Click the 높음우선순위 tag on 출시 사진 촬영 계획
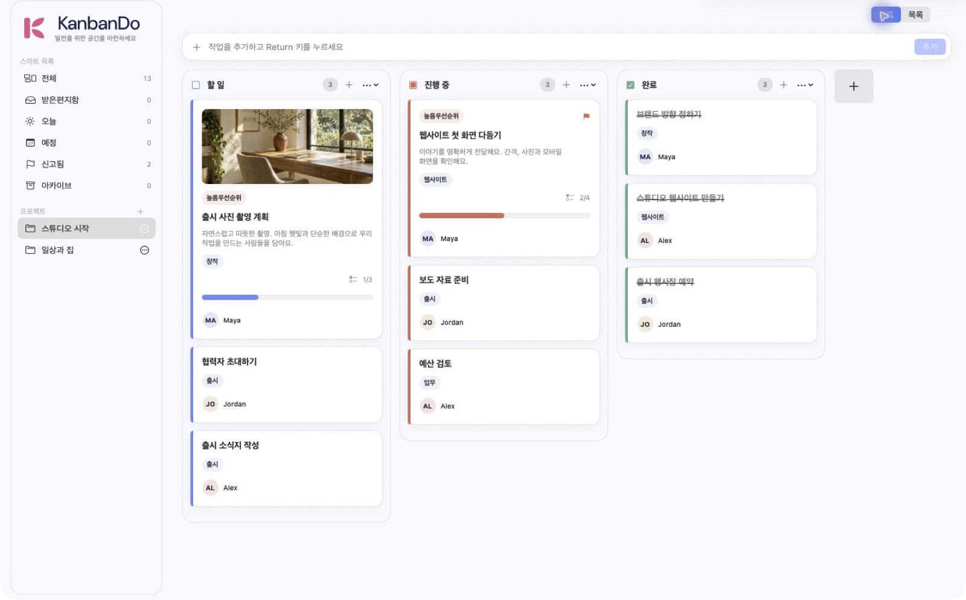 click(x=224, y=198)
